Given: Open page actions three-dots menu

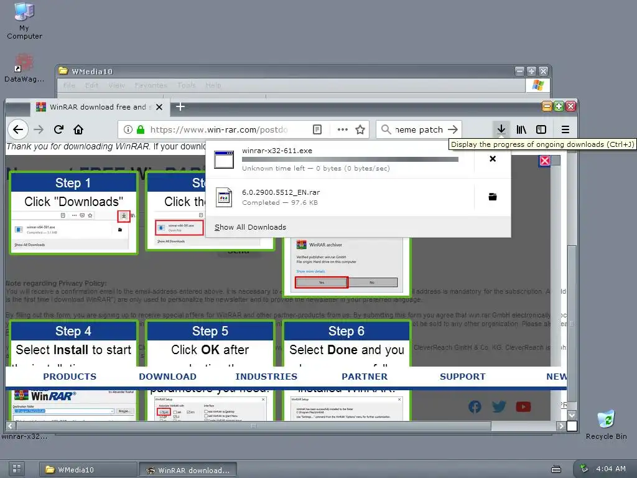Looking at the screenshot, I should 343,129.
